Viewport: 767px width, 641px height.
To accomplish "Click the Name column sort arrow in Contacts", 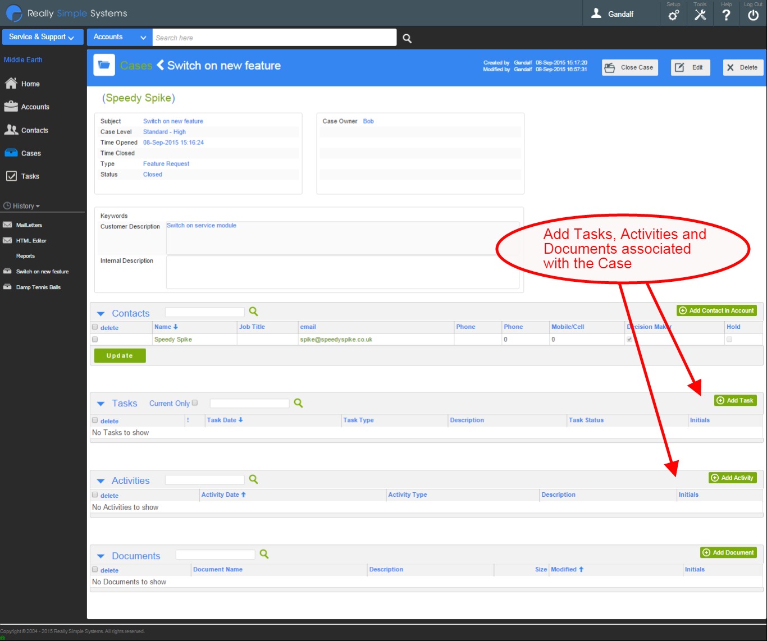I will point(176,327).
